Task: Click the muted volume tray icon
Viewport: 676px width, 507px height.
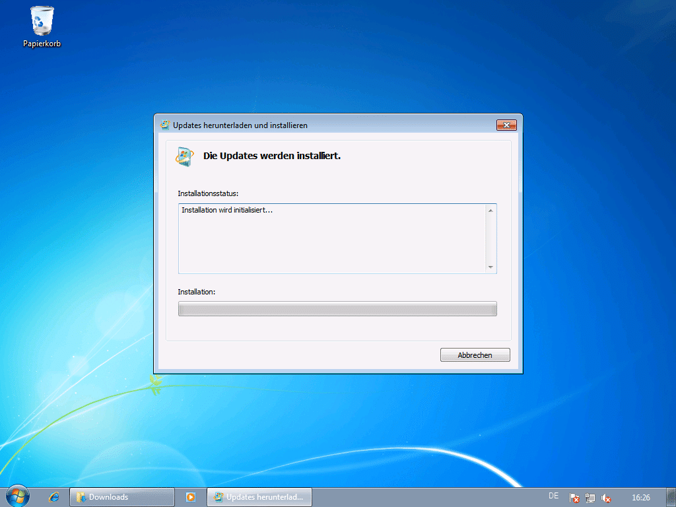Action: coord(606,498)
